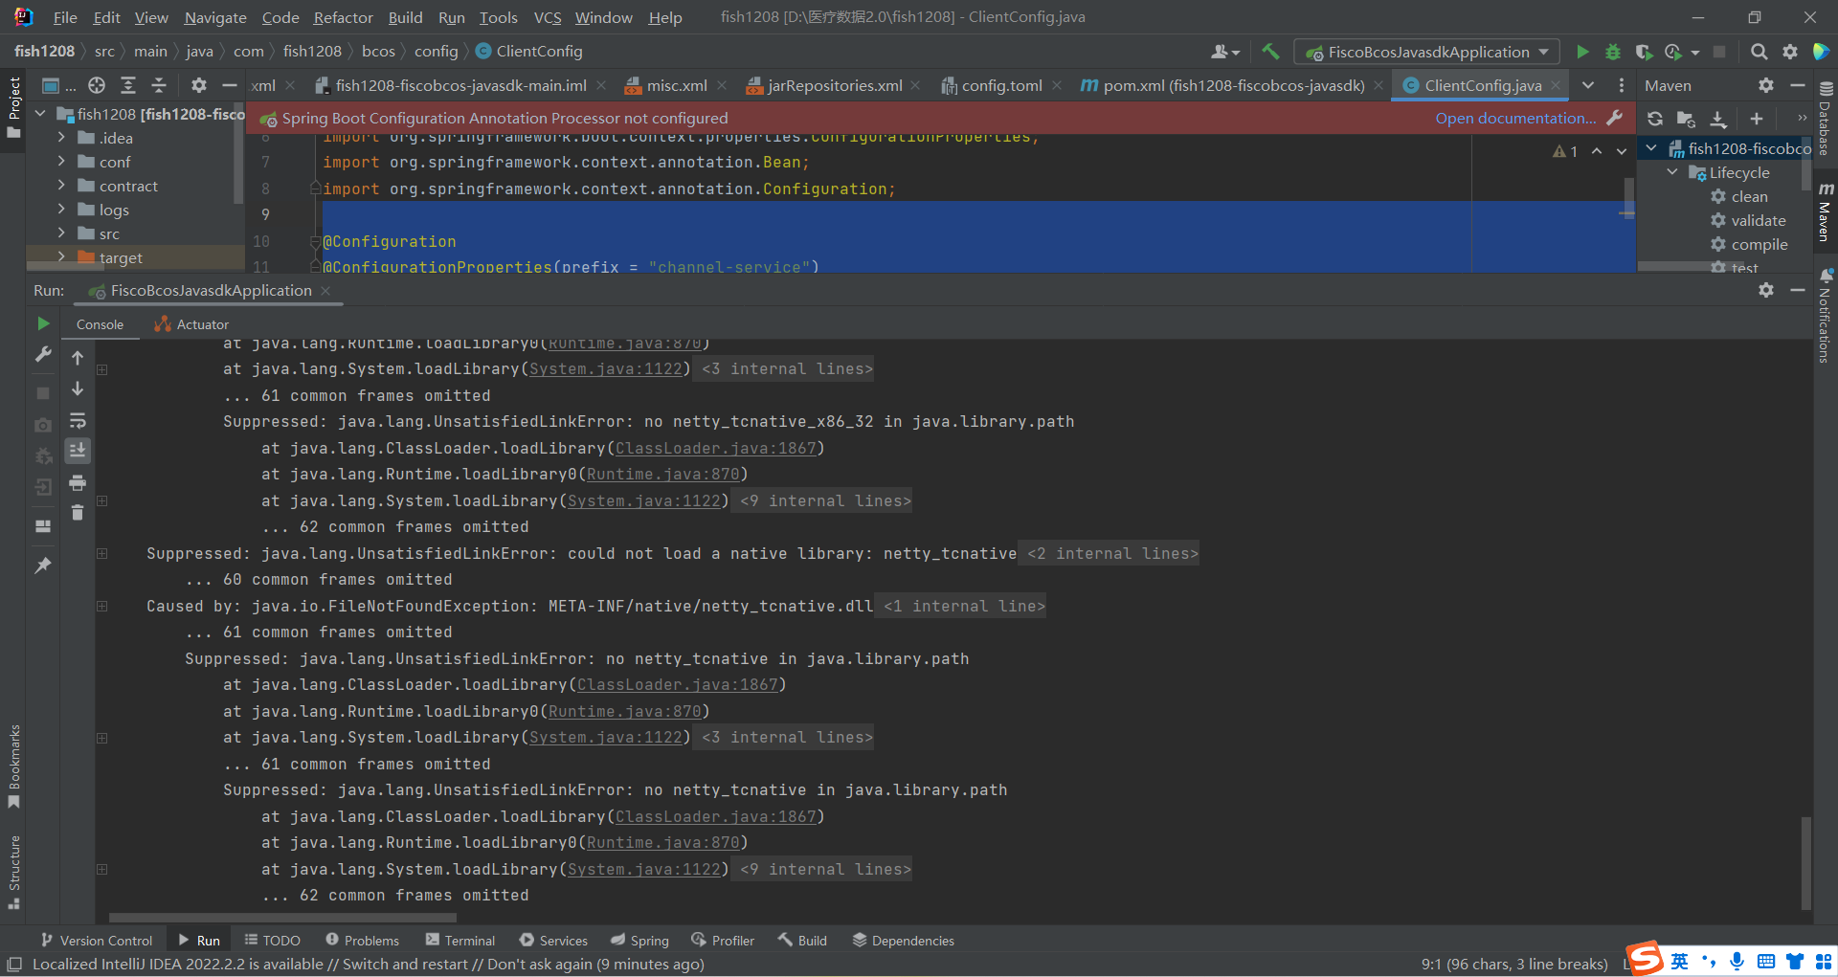The height and width of the screenshot is (977, 1838).
Task: Toggle scroll to end of console
Action: (78, 451)
